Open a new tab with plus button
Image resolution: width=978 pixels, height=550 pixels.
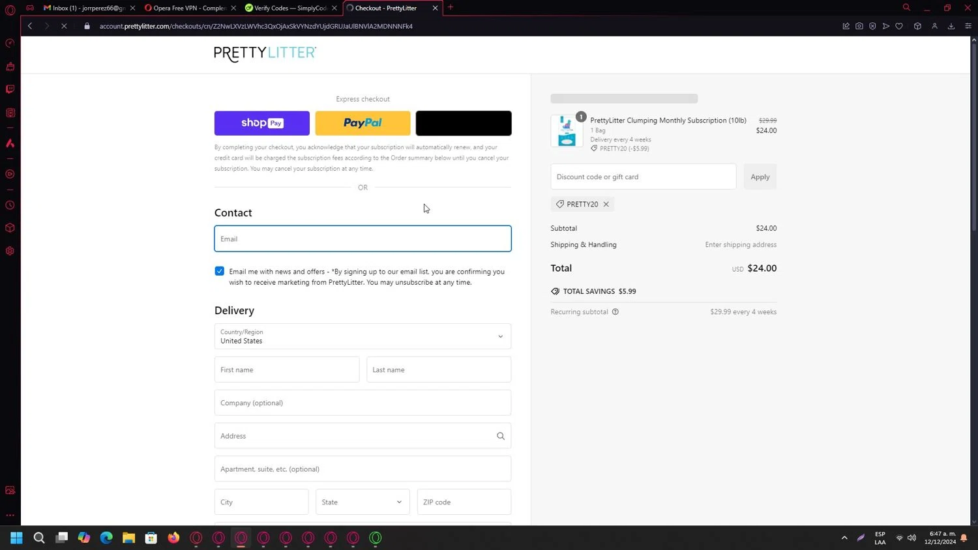click(x=451, y=8)
